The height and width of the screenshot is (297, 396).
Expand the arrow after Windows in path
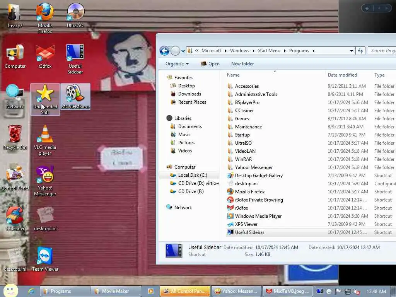click(254, 51)
